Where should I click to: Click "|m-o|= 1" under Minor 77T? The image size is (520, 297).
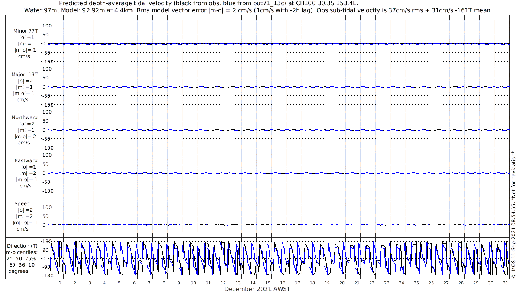[x=25, y=50]
